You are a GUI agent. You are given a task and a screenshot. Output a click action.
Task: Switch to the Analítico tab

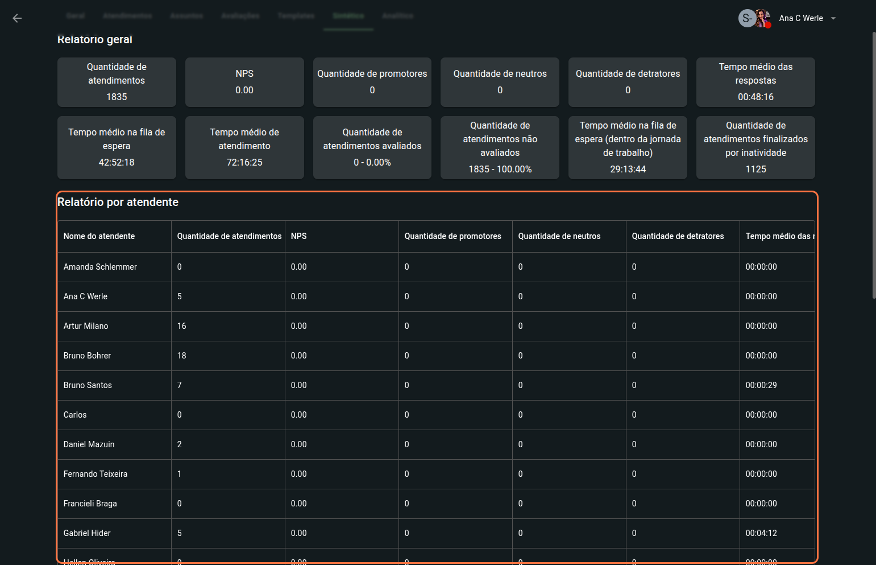(397, 16)
